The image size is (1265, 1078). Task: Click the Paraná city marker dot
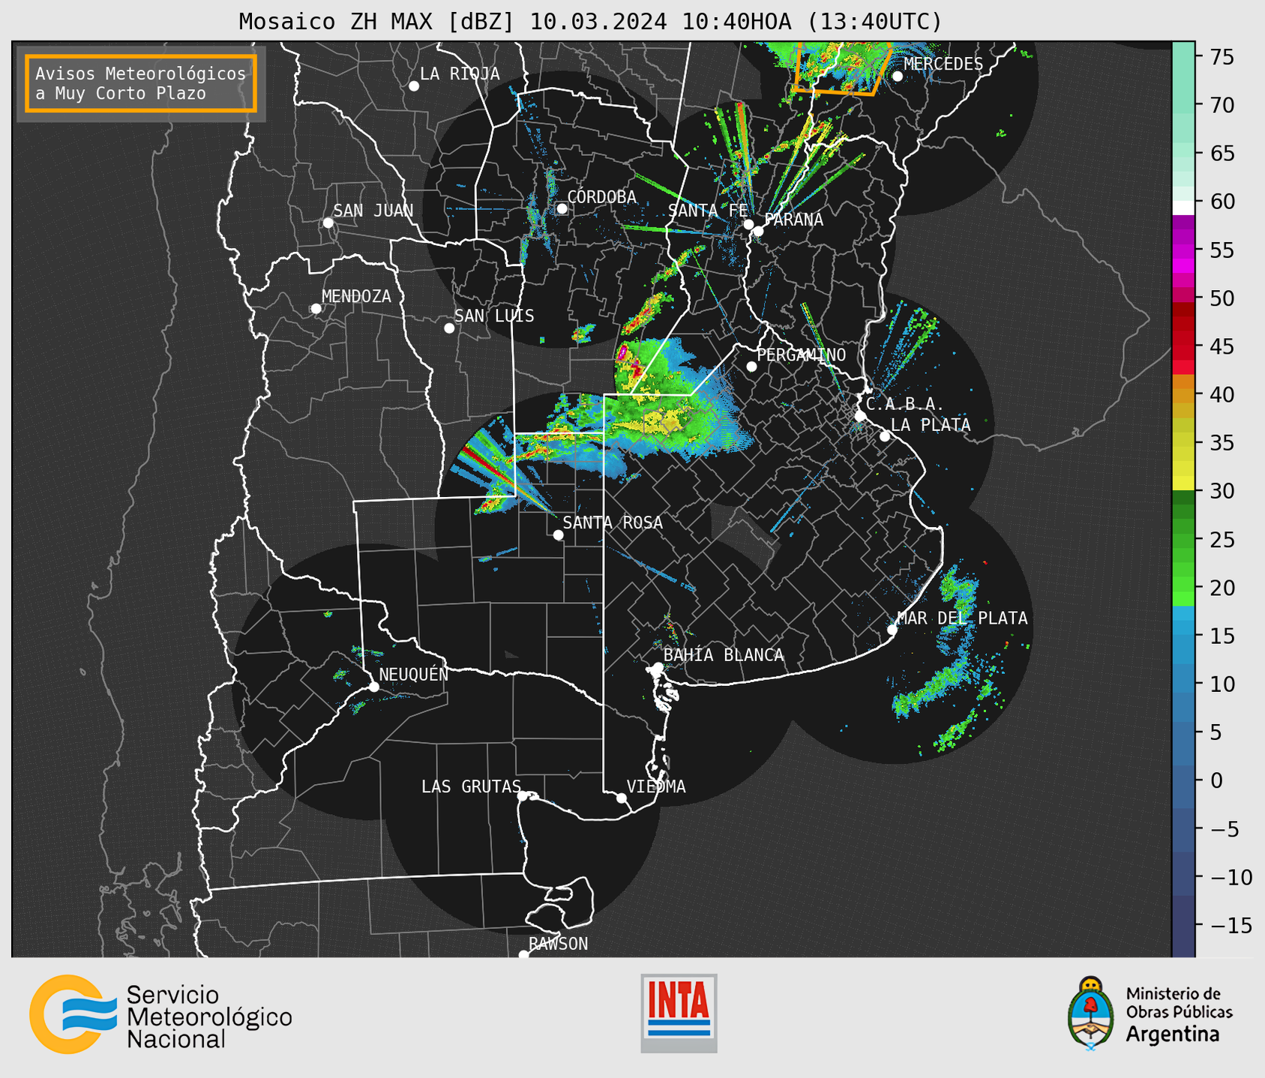[x=758, y=232]
